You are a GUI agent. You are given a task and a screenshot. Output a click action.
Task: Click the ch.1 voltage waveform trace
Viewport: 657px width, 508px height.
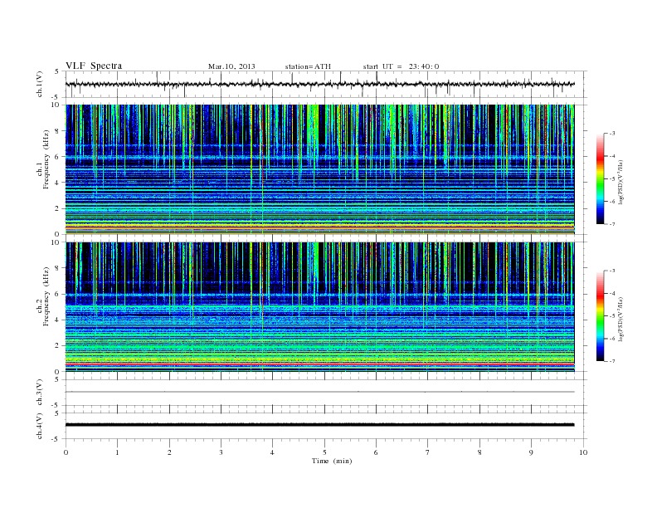click(x=319, y=84)
